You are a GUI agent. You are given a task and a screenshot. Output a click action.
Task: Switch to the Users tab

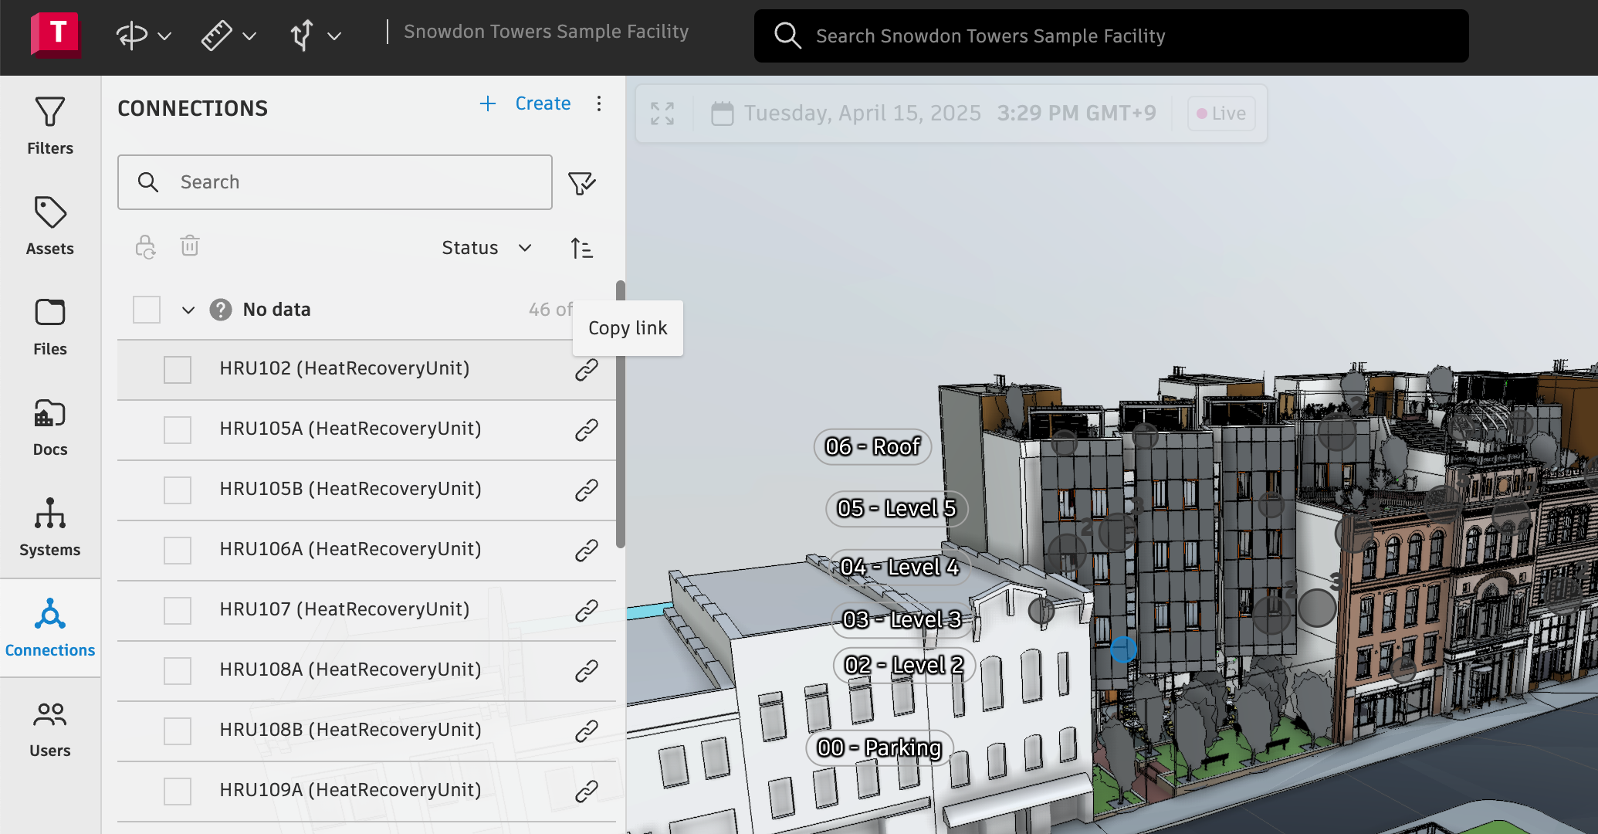coord(50,728)
